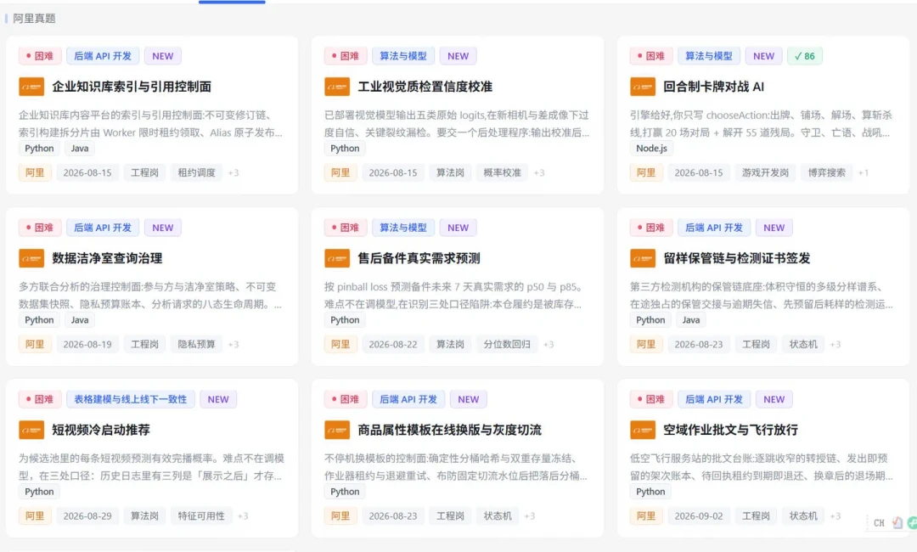
Task: Open 回合制卡牌对战 AI problem
Action: 713,87
